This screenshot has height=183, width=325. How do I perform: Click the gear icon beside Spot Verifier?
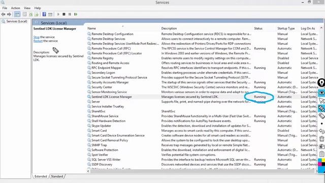[89, 155]
